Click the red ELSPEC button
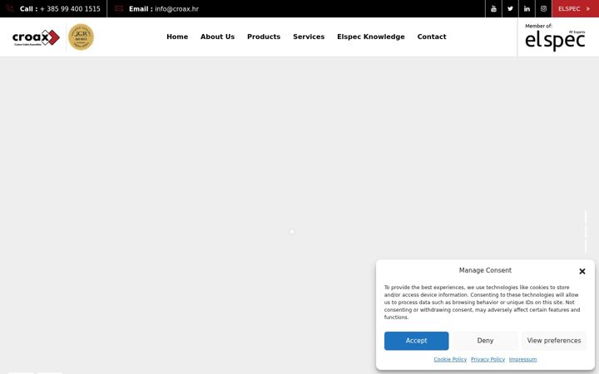Viewport: 599px width, 374px height. (576, 9)
